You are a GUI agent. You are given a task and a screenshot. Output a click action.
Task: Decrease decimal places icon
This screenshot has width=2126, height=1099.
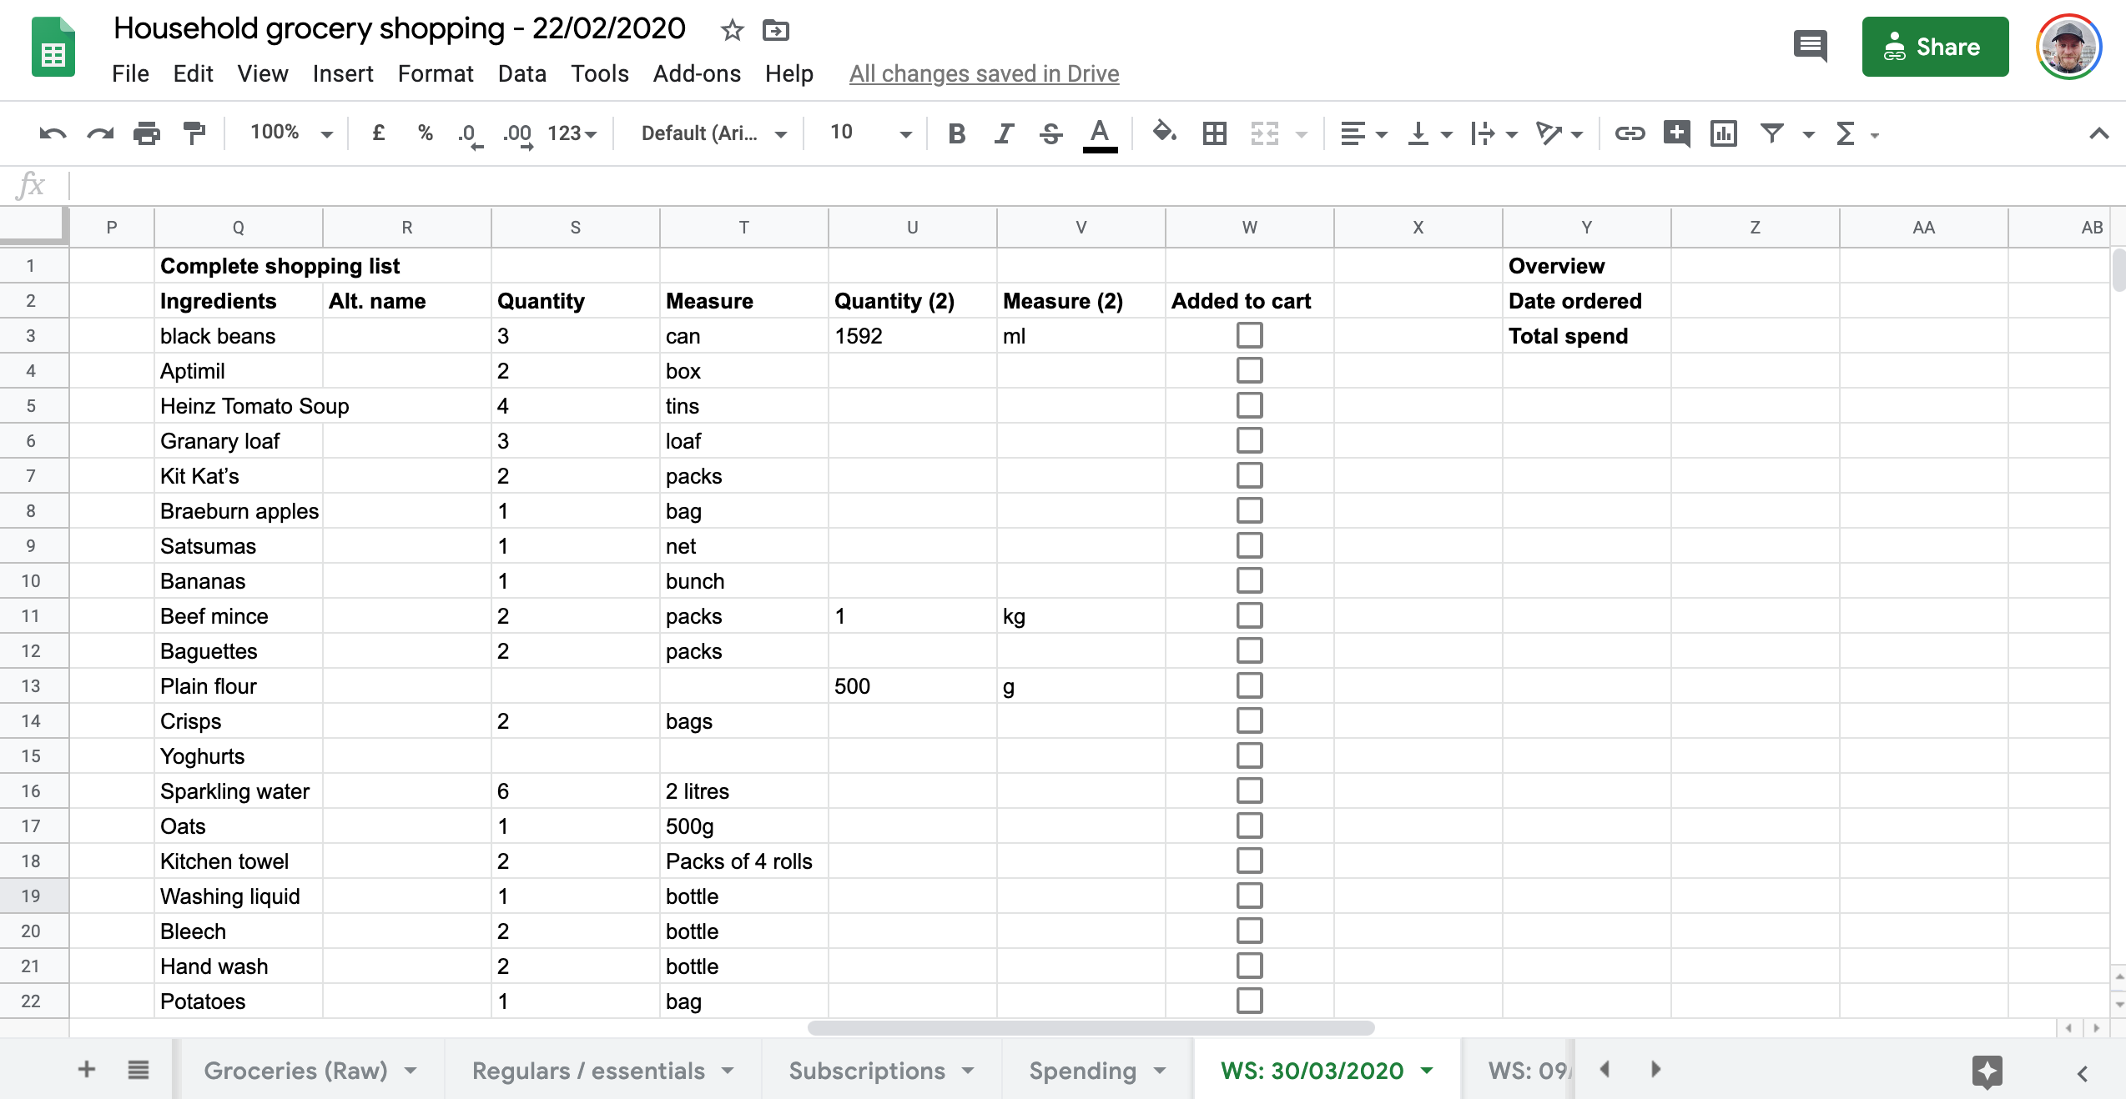coord(470,134)
